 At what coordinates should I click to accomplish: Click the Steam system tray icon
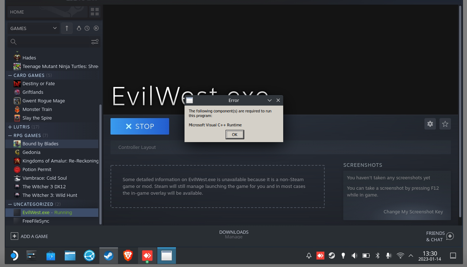[x=332, y=256]
